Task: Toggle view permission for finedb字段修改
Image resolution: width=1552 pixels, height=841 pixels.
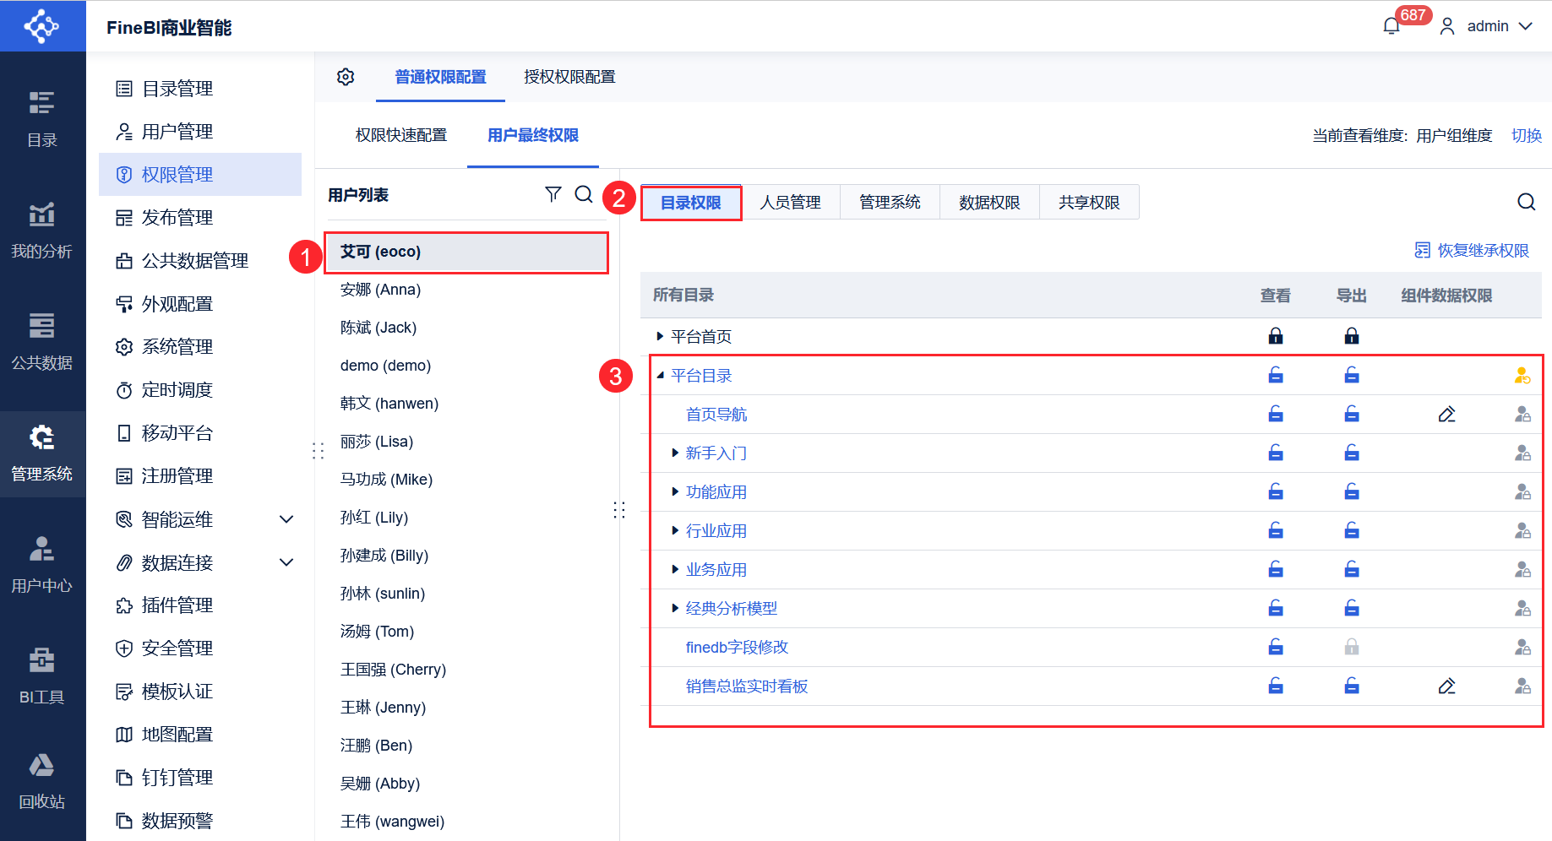Action: [1276, 647]
